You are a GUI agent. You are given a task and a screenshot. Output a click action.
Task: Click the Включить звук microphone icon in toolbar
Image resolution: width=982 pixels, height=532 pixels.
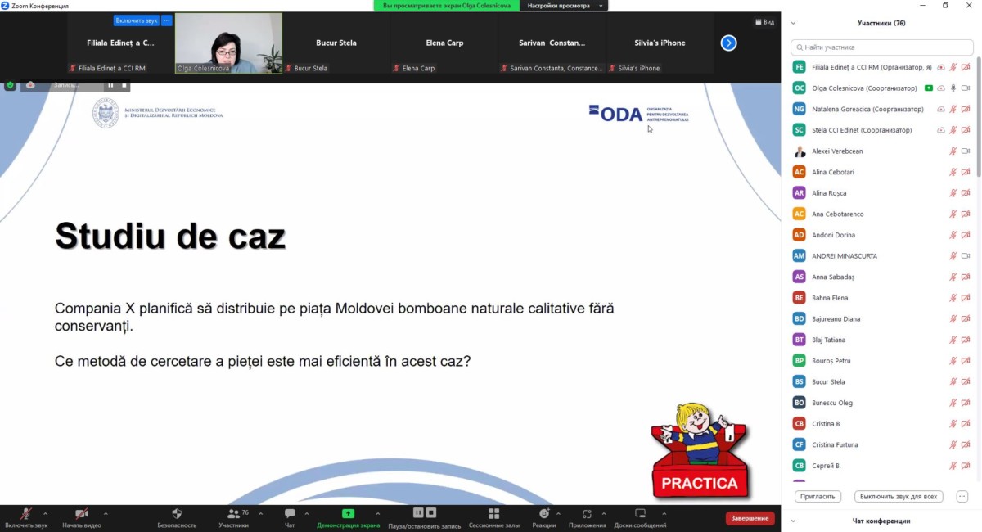26,513
